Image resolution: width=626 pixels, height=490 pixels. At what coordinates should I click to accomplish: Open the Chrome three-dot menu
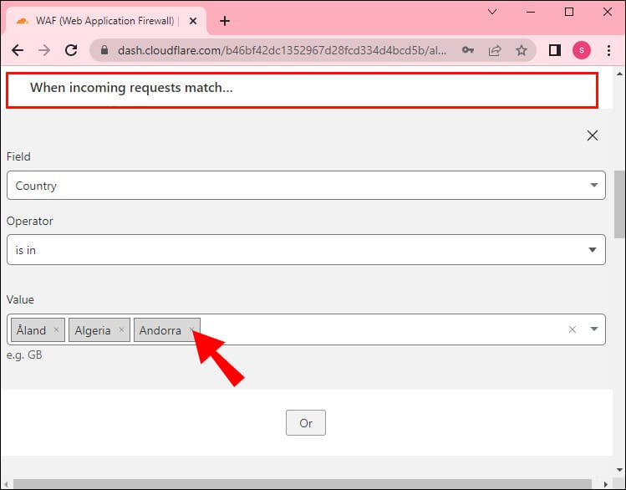pyautogui.click(x=608, y=50)
